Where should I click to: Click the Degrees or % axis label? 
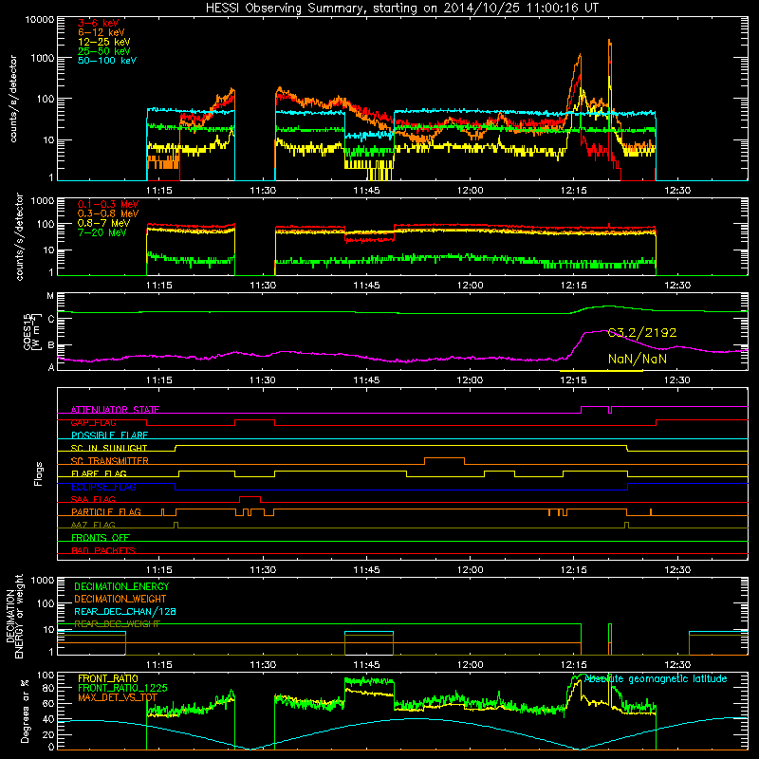[x=25, y=711]
